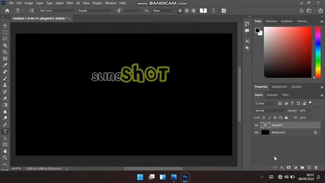Select the Spot Healing Brush tool
Viewport: 325px width, 183px height.
5,72
